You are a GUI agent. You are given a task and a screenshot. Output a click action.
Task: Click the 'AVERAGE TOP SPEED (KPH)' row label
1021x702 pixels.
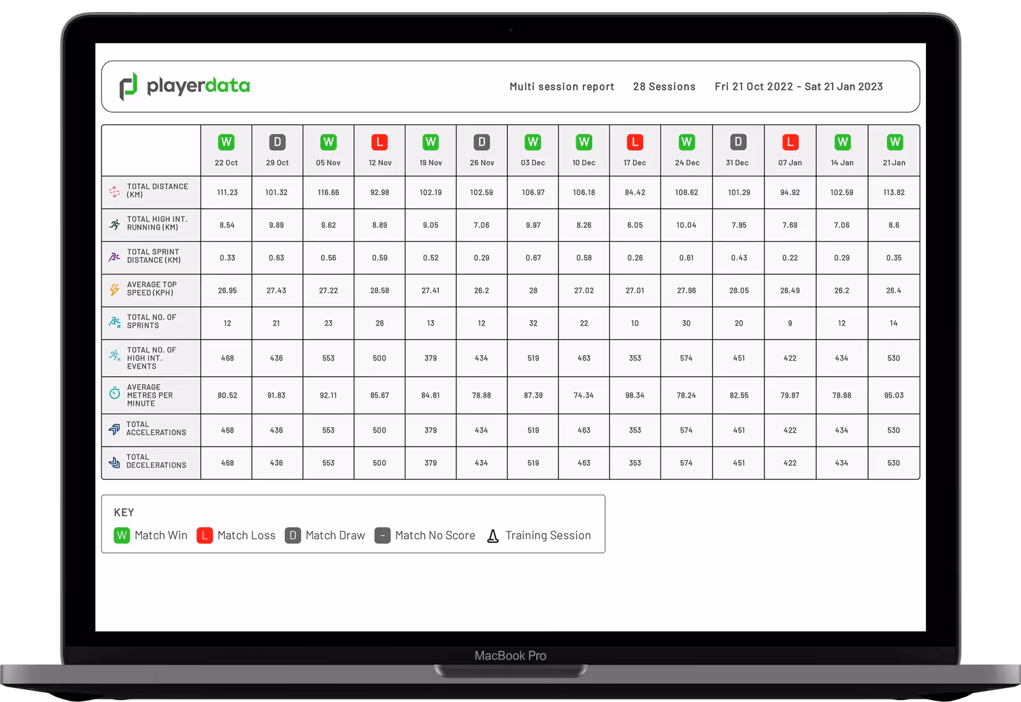click(152, 289)
